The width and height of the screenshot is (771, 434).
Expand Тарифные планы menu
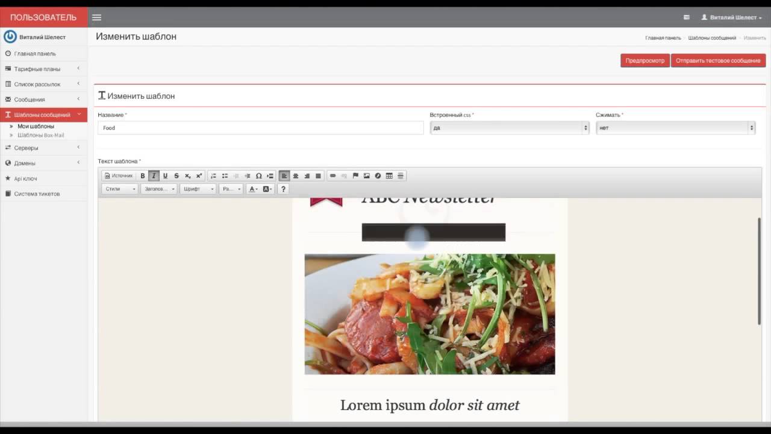coord(43,69)
